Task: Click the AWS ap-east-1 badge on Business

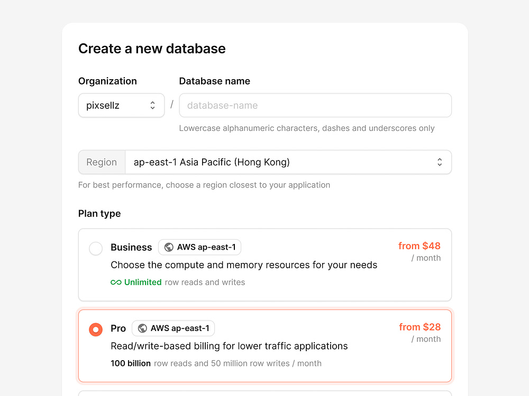Action: click(200, 247)
